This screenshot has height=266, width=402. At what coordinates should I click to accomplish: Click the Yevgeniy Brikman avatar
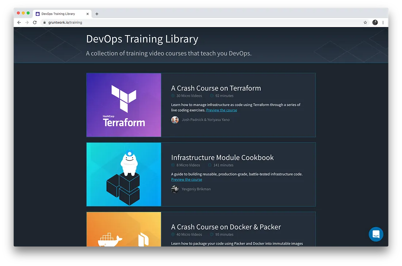175,189
